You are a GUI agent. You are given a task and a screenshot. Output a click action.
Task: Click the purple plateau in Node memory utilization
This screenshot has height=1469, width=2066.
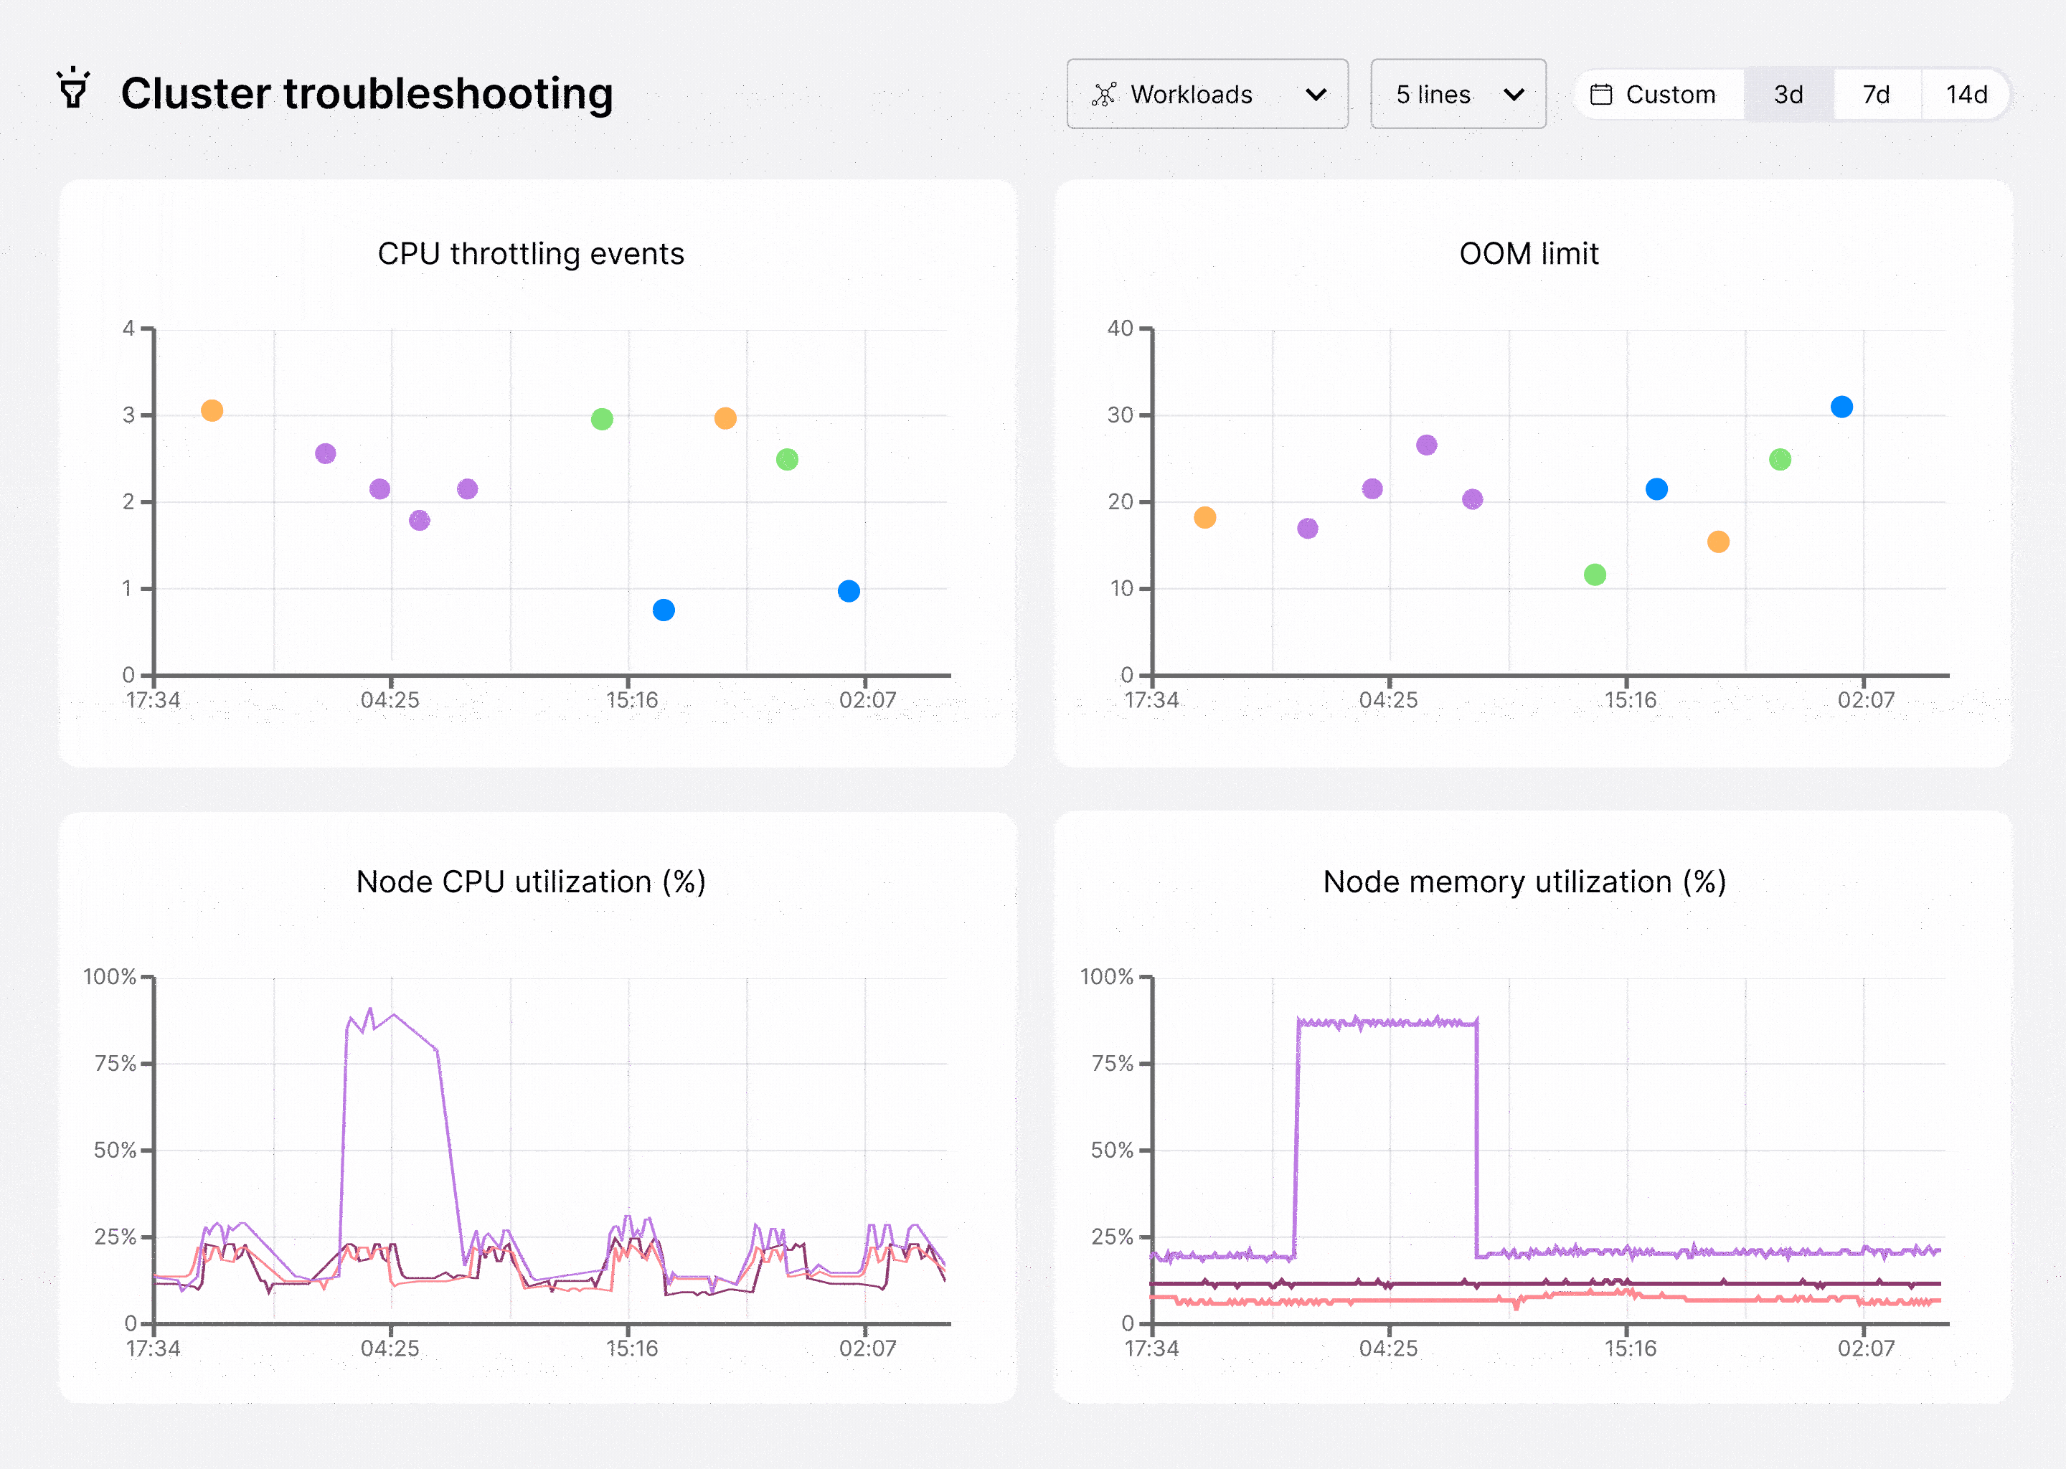coord(1387,1022)
